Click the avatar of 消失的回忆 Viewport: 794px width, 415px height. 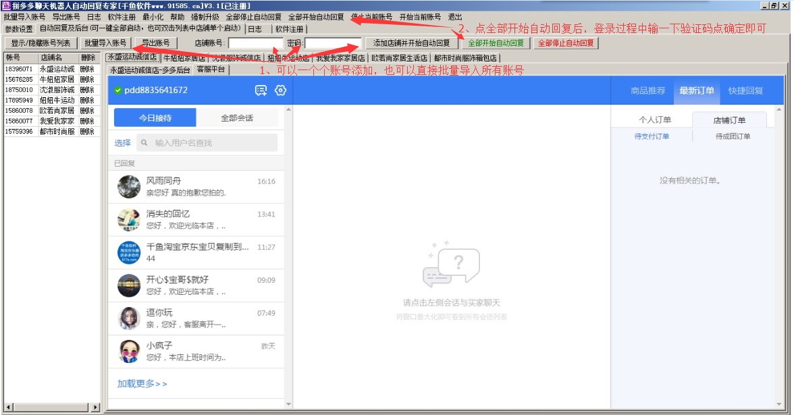click(129, 219)
